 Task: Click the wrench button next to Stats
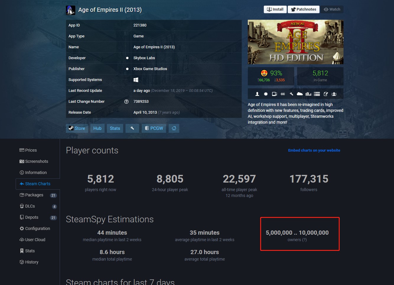coord(132,128)
